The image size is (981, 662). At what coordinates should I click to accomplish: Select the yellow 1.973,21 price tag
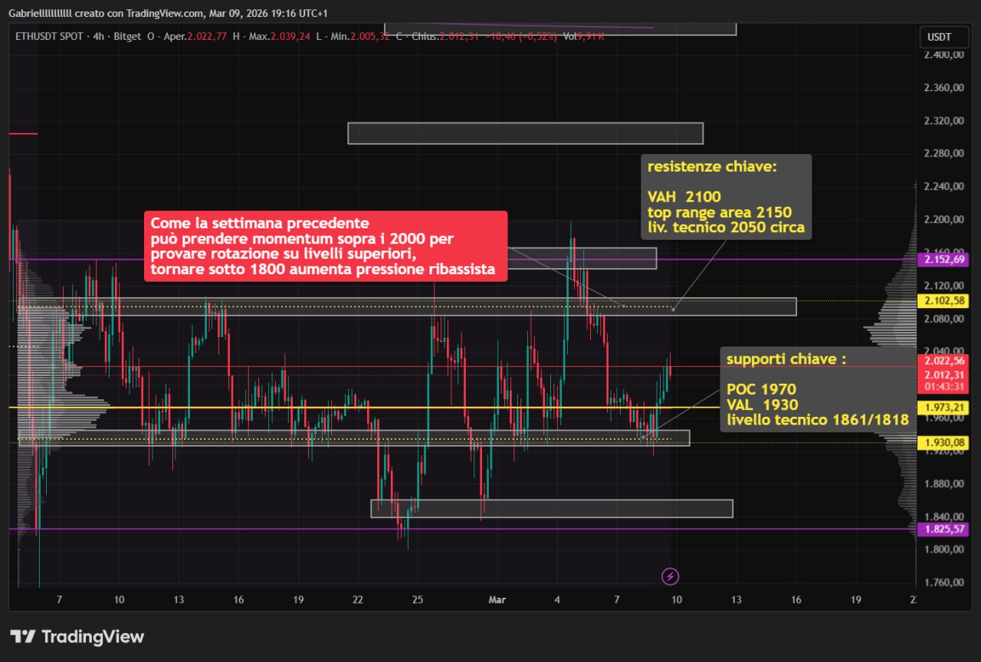point(942,407)
